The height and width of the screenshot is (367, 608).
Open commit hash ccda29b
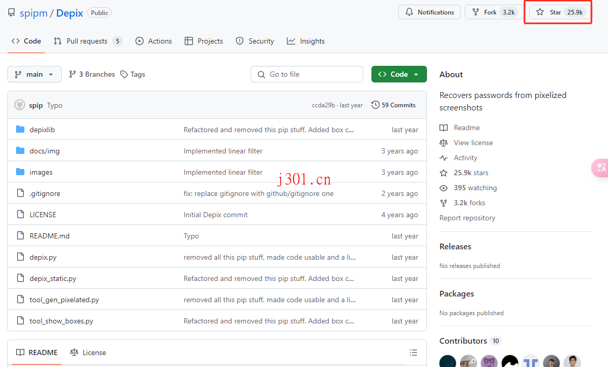point(323,105)
